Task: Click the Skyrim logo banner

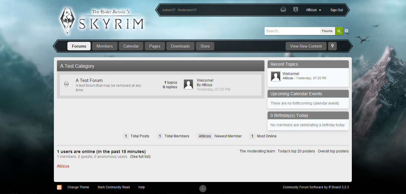Action: click(x=103, y=21)
